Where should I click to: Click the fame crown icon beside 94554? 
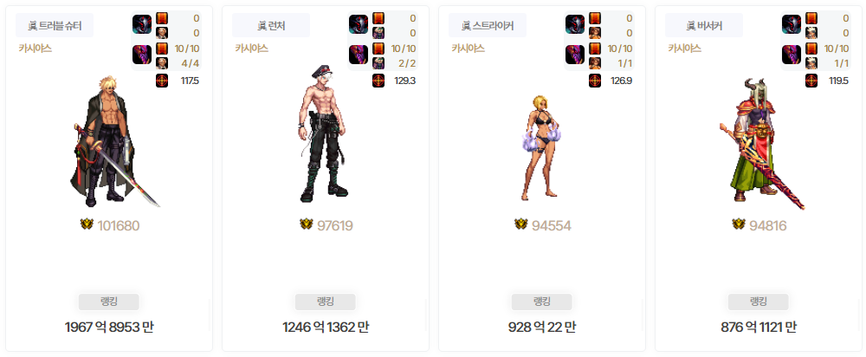click(x=520, y=224)
